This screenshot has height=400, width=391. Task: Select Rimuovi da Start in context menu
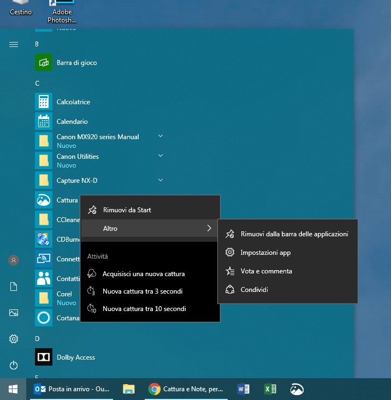tap(127, 210)
